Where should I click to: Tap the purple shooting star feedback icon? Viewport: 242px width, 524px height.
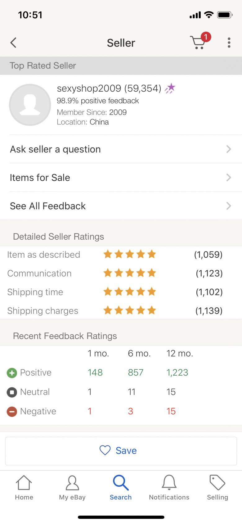[170, 88]
